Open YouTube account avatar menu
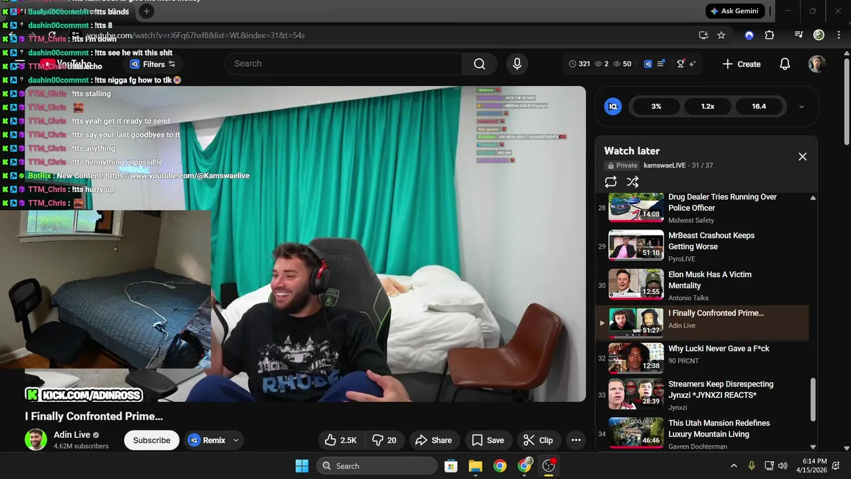The width and height of the screenshot is (851, 479). tap(817, 64)
